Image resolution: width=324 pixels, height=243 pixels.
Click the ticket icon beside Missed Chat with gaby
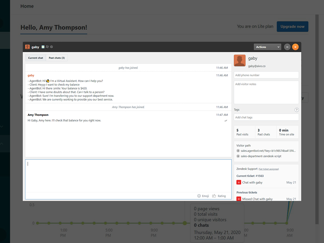(x=239, y=199)
